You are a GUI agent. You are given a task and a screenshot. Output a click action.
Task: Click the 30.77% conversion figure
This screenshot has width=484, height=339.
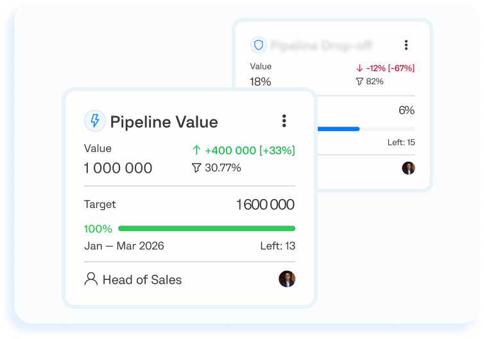[x=223, y=168]
